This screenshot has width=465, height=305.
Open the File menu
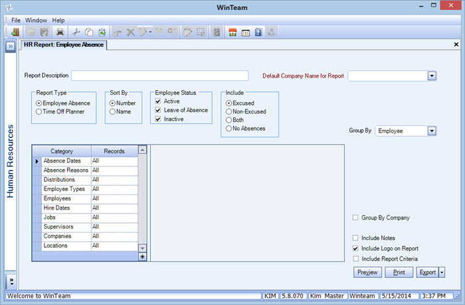(16, 21)
